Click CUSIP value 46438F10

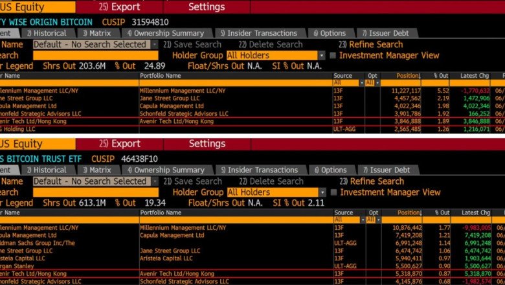pos(139,159)
